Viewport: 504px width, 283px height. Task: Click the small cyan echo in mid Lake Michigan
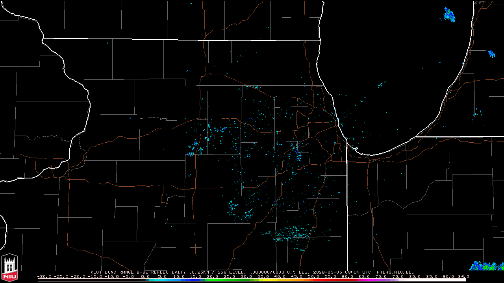pos(382,84)
